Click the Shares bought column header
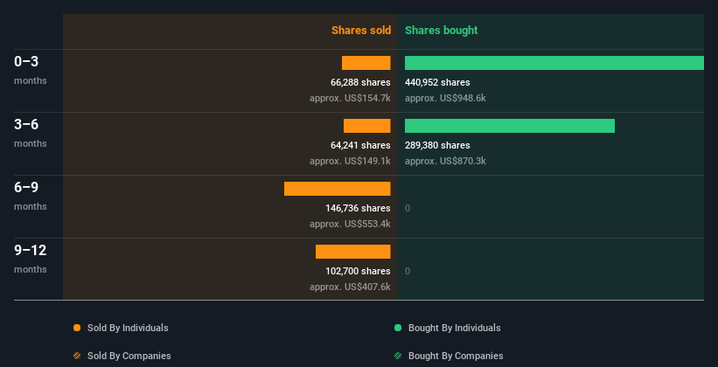Image resolution: width=718 pixels, height=367 pixels. 442,31
